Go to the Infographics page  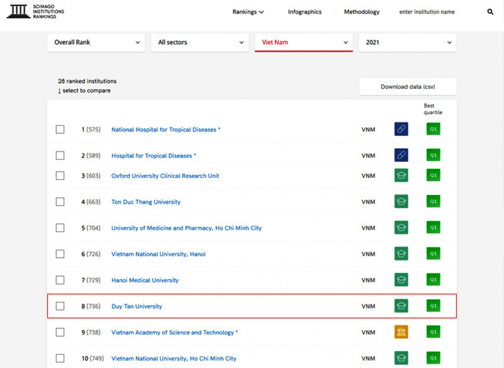(305, 12)
